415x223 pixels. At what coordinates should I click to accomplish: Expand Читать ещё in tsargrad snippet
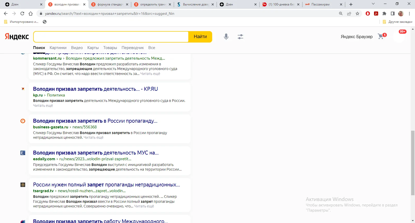[x=144, y=206]
